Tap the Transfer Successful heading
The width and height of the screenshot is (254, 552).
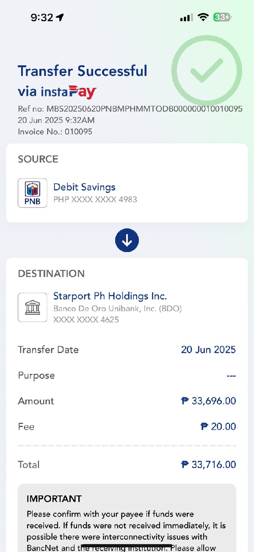click(x=83, y=70)
